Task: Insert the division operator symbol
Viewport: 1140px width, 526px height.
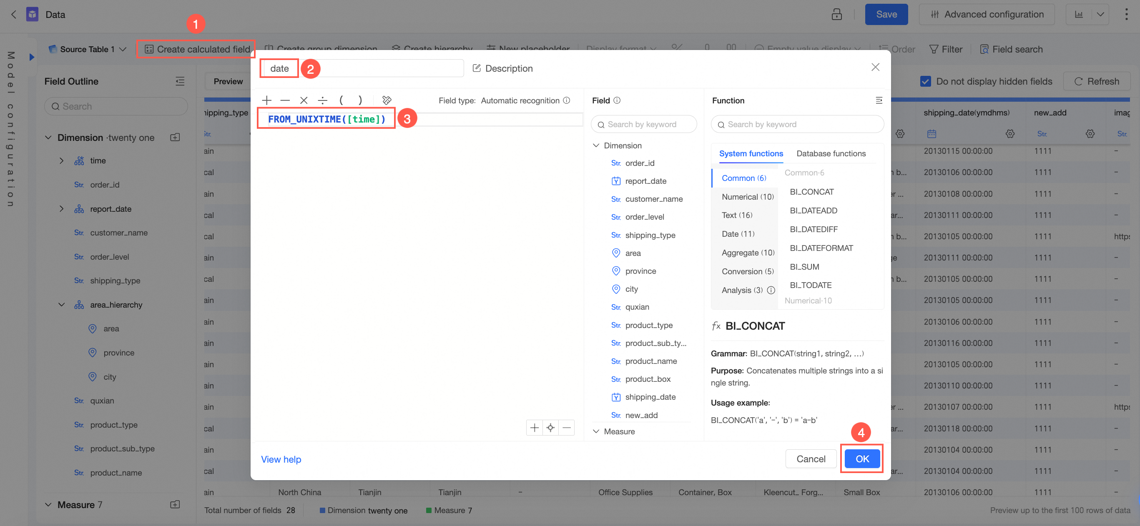Action: coord(323,100)
